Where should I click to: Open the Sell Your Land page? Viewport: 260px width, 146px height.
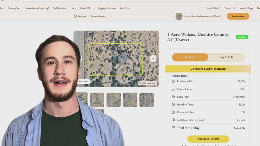click(x=60, y=8)
